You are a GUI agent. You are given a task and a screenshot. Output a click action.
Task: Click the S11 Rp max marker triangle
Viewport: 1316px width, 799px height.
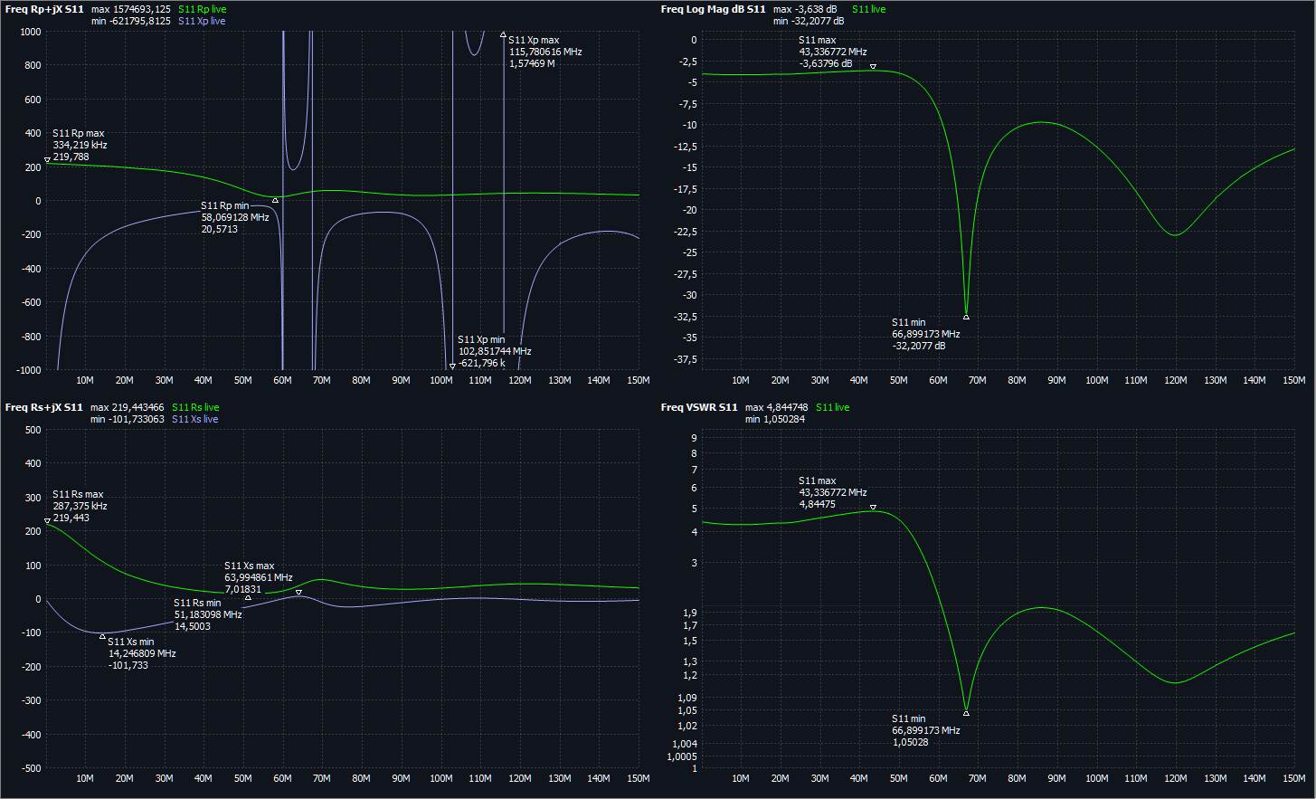[47, 160]
